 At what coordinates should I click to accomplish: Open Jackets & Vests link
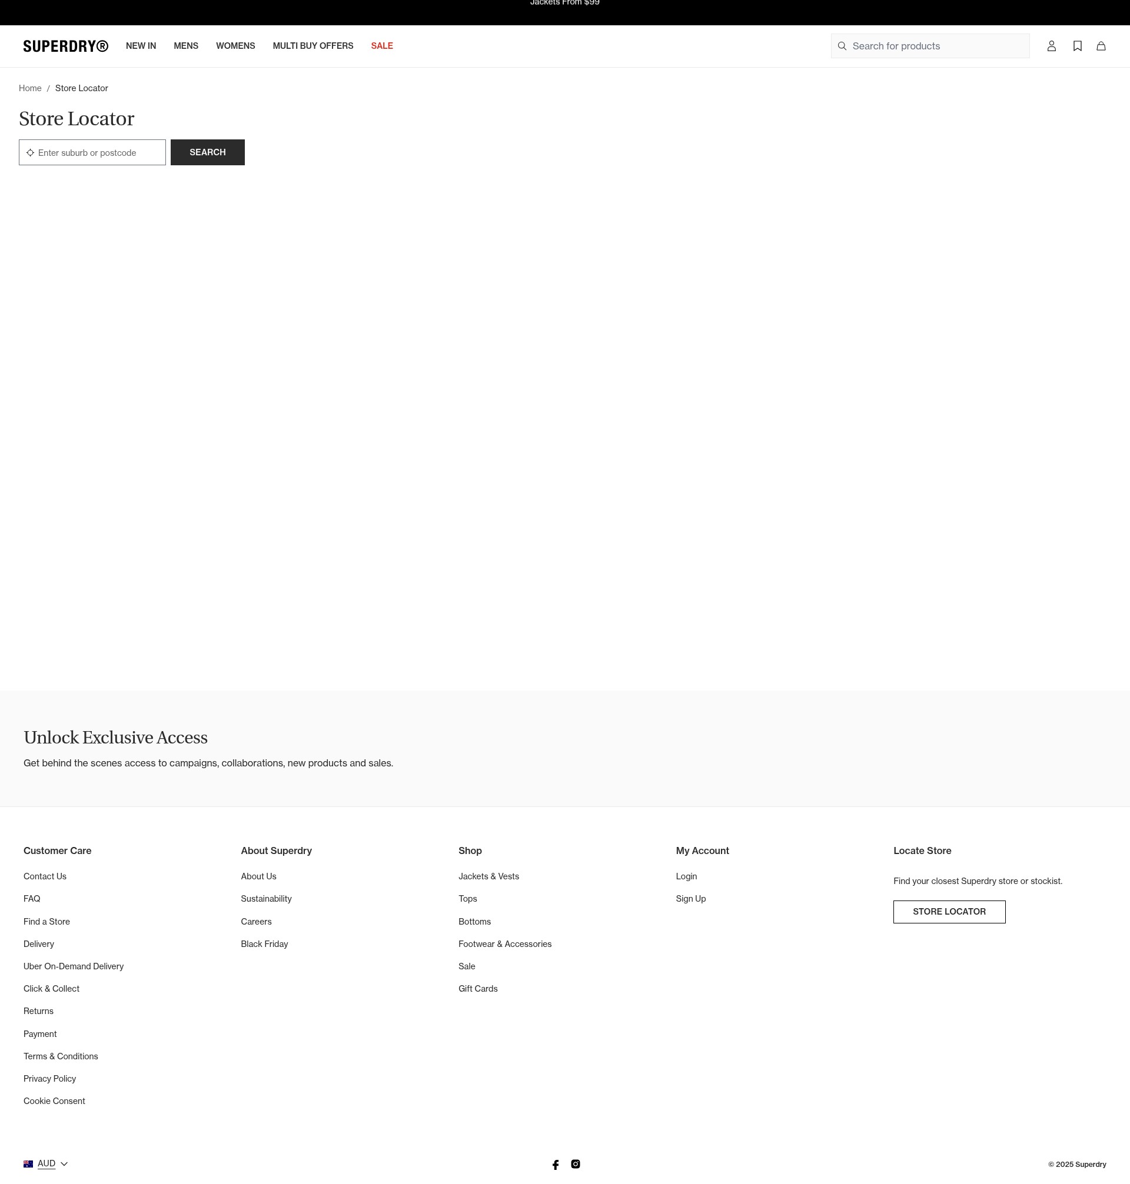[x=488, y=876]
